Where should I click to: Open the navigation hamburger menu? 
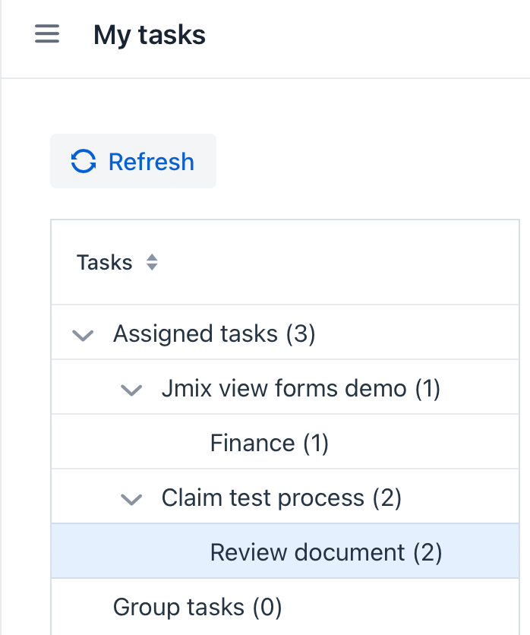(46, 34)
